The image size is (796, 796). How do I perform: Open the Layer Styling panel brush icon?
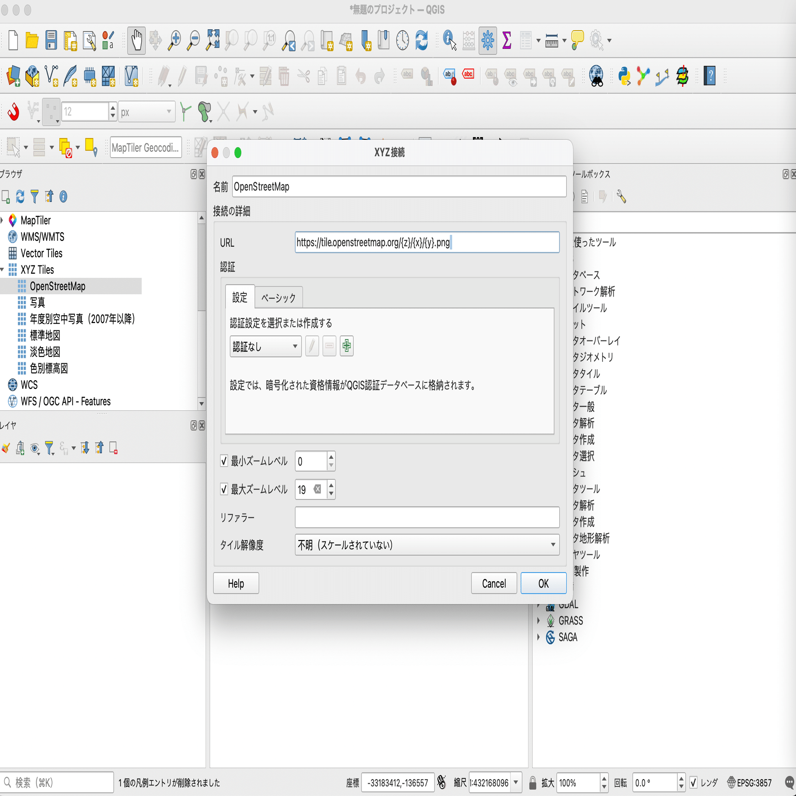click(x=5, y=448)
